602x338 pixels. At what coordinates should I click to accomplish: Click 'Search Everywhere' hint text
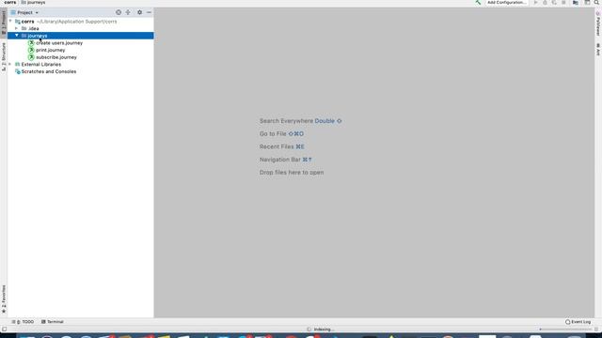coord(286,121)
